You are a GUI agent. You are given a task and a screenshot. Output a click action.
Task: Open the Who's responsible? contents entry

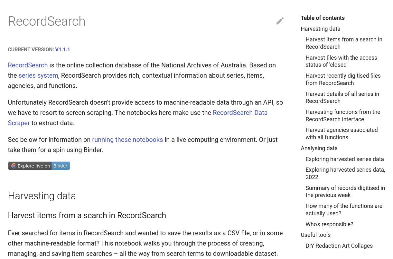[329, 224]
